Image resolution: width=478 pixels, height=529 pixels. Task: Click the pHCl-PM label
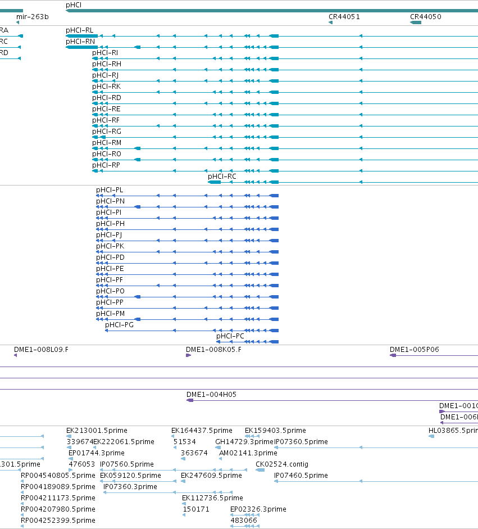pos(111,314)
